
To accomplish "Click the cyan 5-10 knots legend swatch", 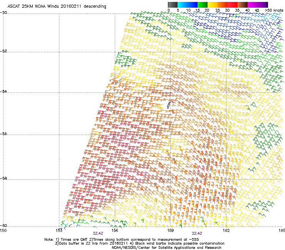I will click(182, 5).
